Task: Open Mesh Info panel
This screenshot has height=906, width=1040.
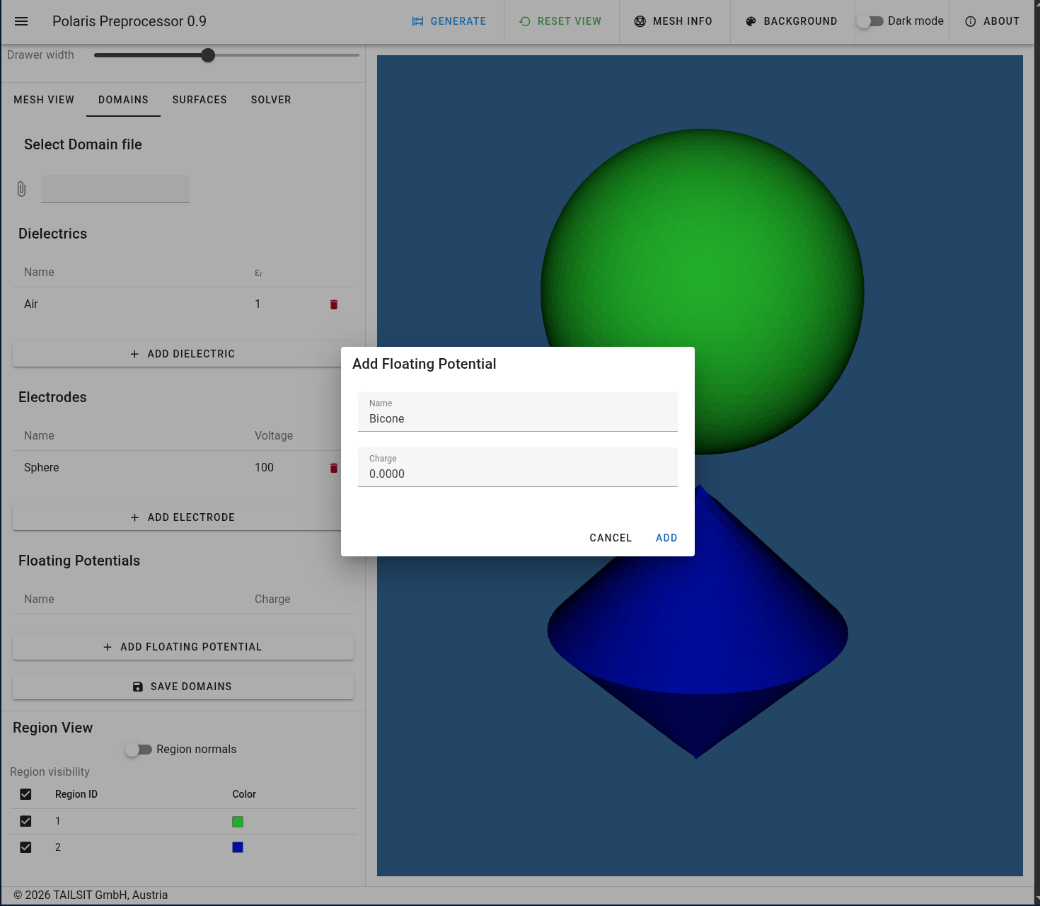Action: [x=674, y=21]
